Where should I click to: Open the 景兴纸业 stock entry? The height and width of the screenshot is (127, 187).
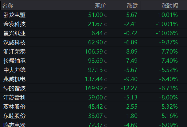click(x=14, y=33)
